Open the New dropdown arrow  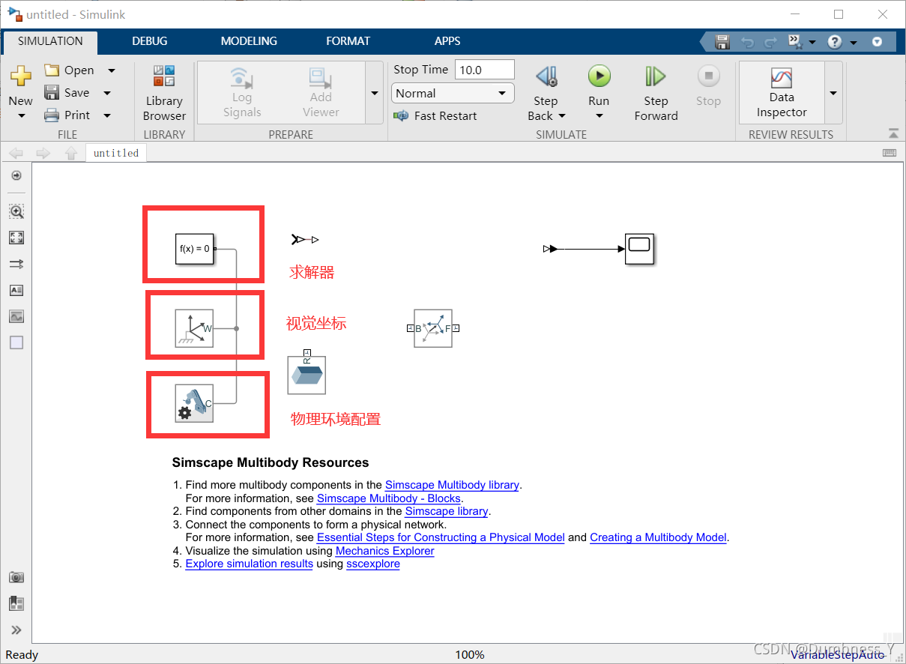click(x=21, y=116)
